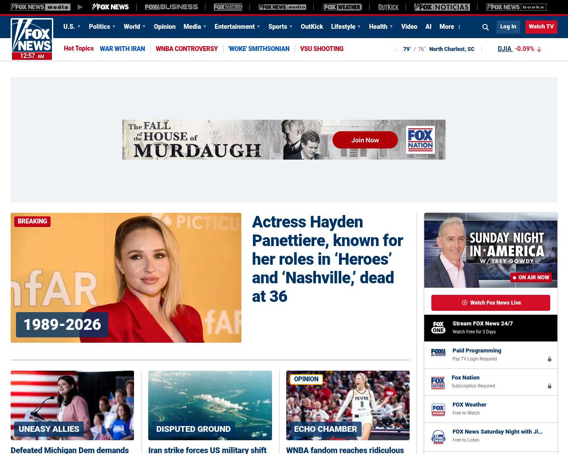568x454 pixels.
Task: Select VSU SHOOTING hot topic
Action: pos(322,49)
